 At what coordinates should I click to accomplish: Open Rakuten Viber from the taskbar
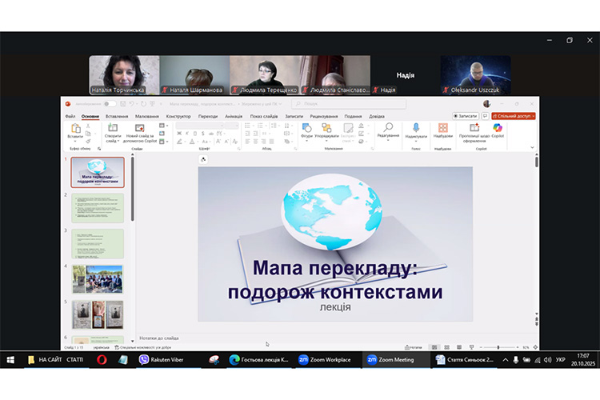point(158,360)
